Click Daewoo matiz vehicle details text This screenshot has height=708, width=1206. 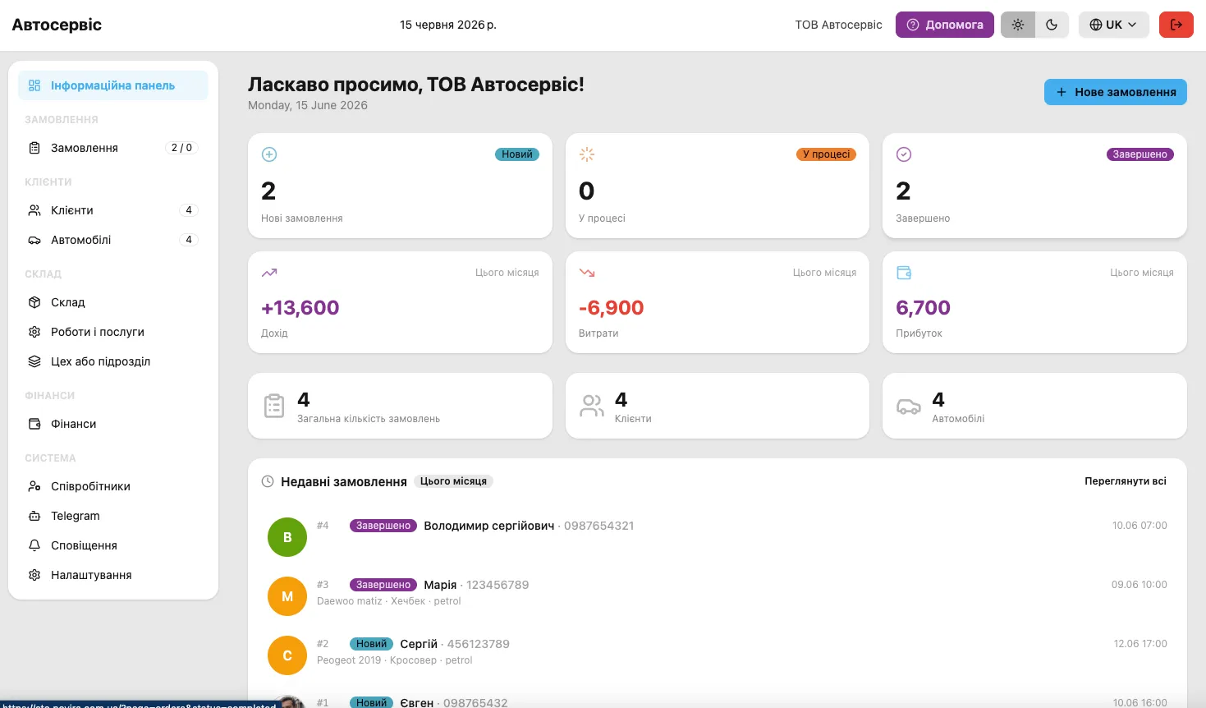coord(389,601)
